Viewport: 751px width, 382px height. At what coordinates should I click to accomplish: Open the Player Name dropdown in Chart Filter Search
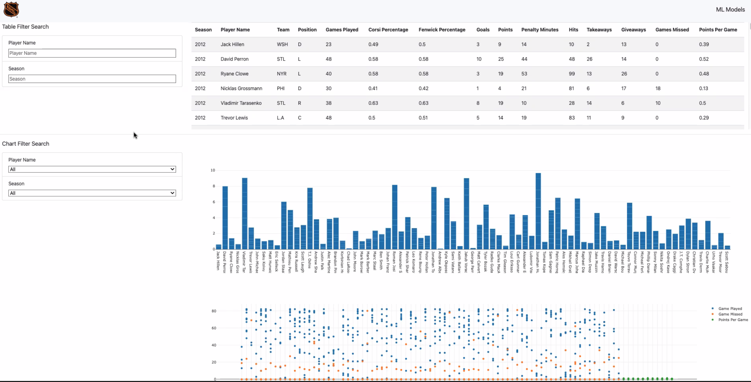92,169
